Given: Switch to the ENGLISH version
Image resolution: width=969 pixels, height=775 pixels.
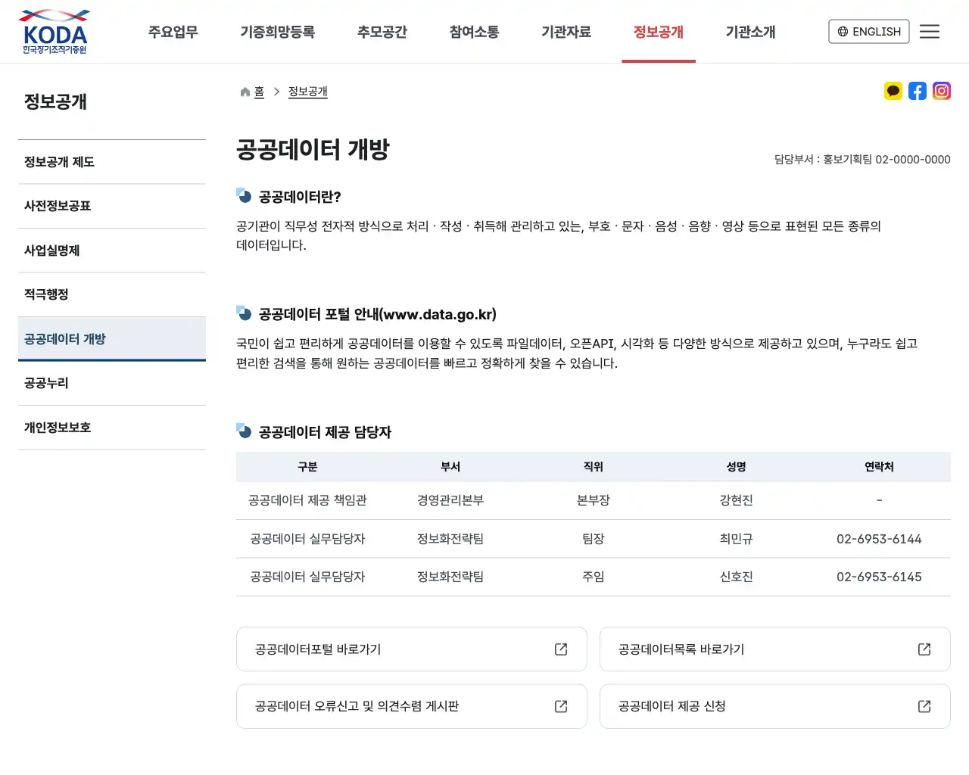Looking at the screenshot, I should 868,31.
